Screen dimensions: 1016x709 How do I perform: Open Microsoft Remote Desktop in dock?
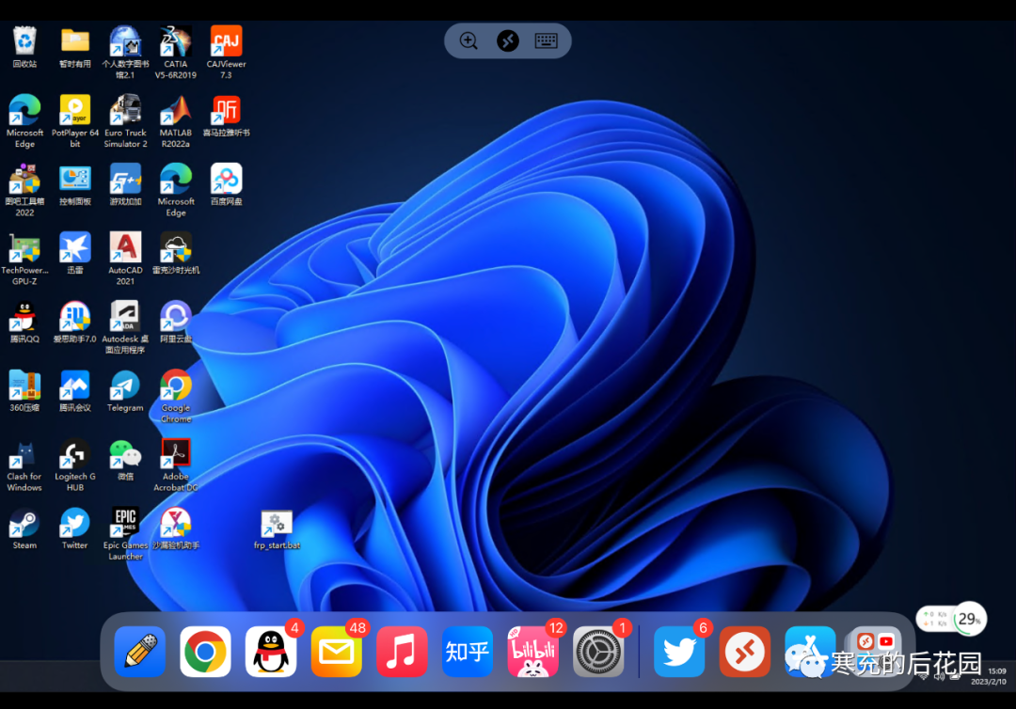point(744,652)
